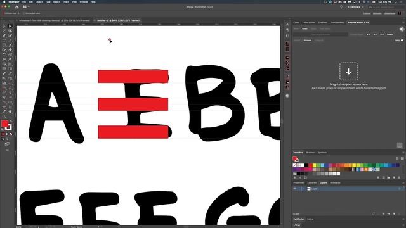Screen dimensions: 406x228
Task: Open the collapsed character panel icon in dock
Action: (287, 24)
